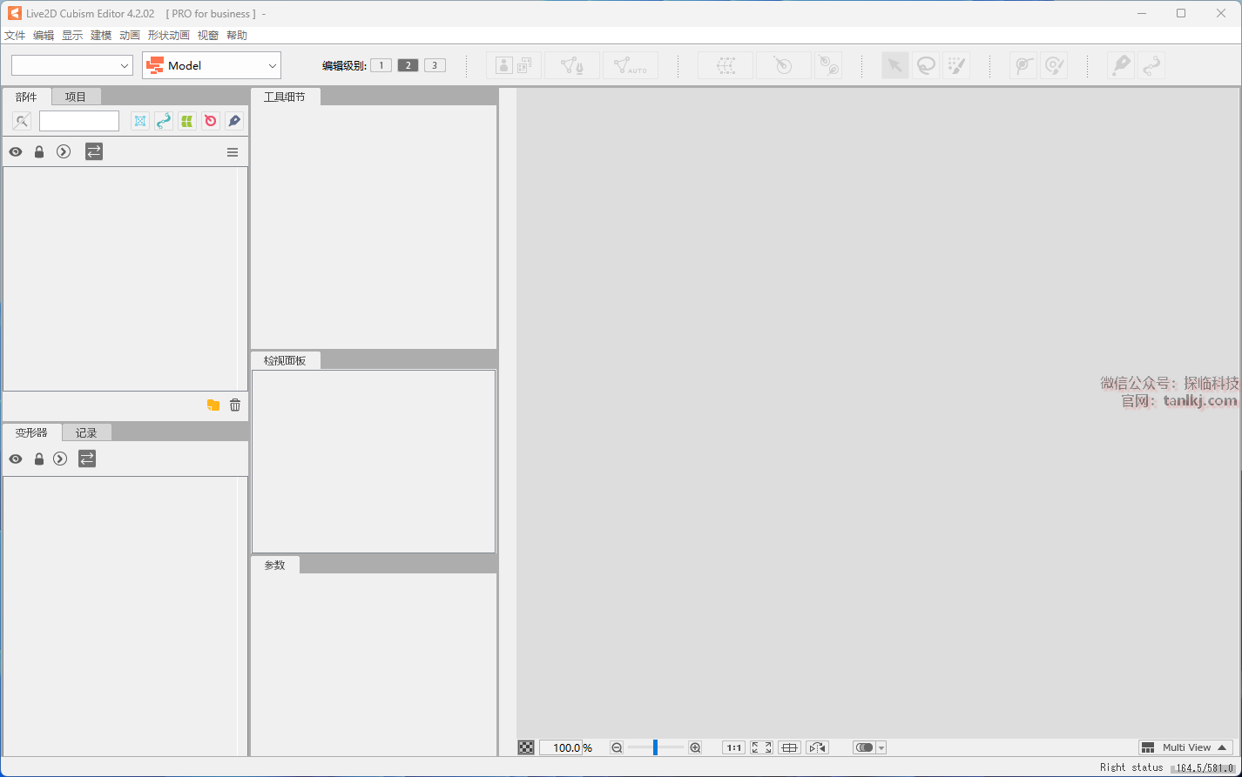Viewport: 1242px width, 777px height.
Task: Toggle transparent checkerboard background
Action: tap(526, 747)
